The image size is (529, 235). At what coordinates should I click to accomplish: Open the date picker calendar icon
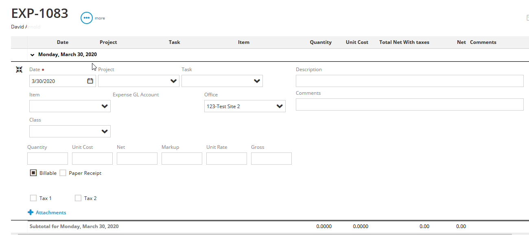(x=90, y=81)
